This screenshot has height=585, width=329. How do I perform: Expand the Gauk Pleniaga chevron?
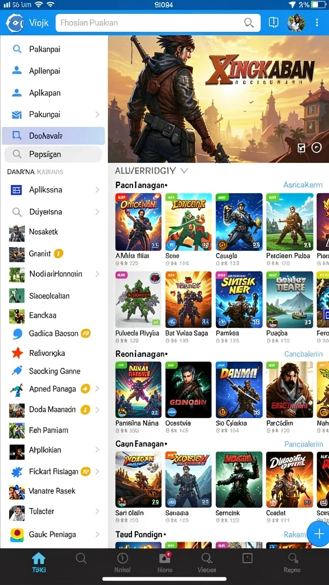[97, 535]
